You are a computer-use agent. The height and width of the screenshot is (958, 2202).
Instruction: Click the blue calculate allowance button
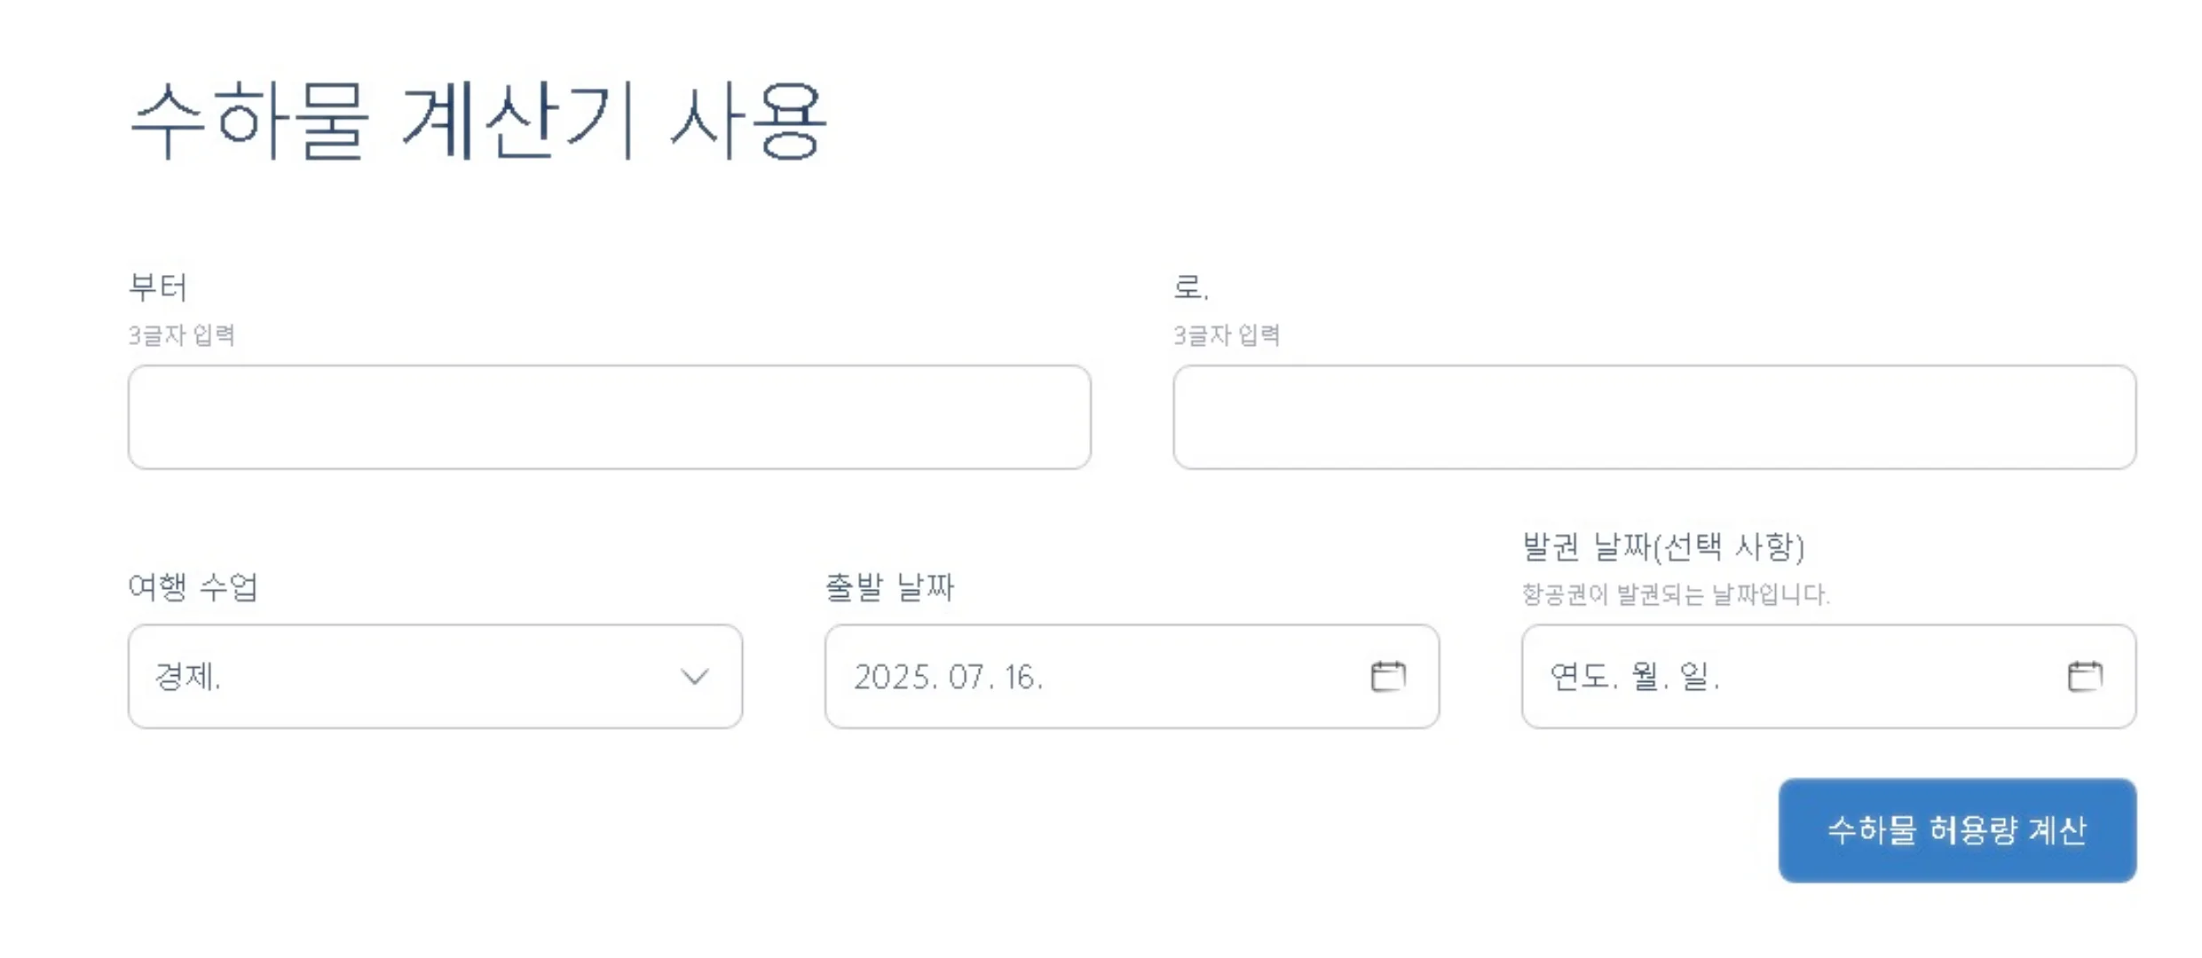[1957, 830]
